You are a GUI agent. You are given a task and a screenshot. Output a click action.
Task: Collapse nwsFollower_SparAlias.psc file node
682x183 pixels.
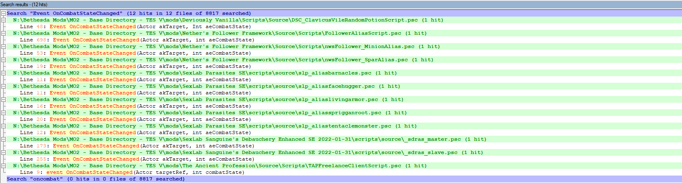[x=3, y=60]
